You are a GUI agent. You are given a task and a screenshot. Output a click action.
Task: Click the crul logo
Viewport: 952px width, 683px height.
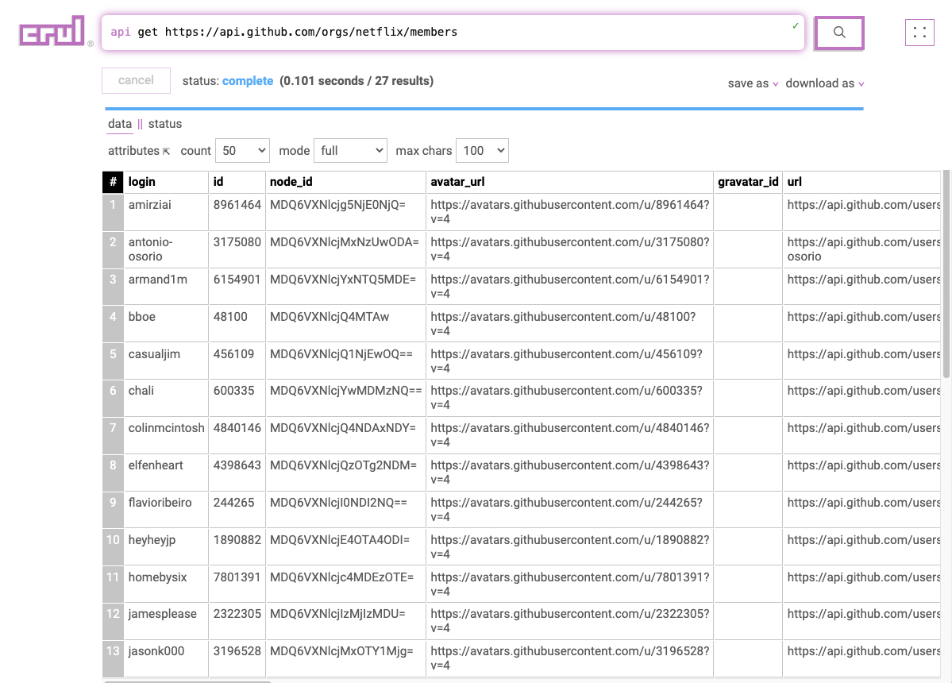[52, 31]
